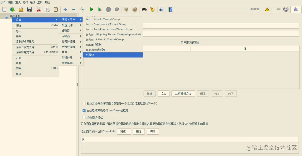Screen dimensions: 302x156
Task: Choose 保存屏幕为图片 menu entry
Action: (36, 52)
